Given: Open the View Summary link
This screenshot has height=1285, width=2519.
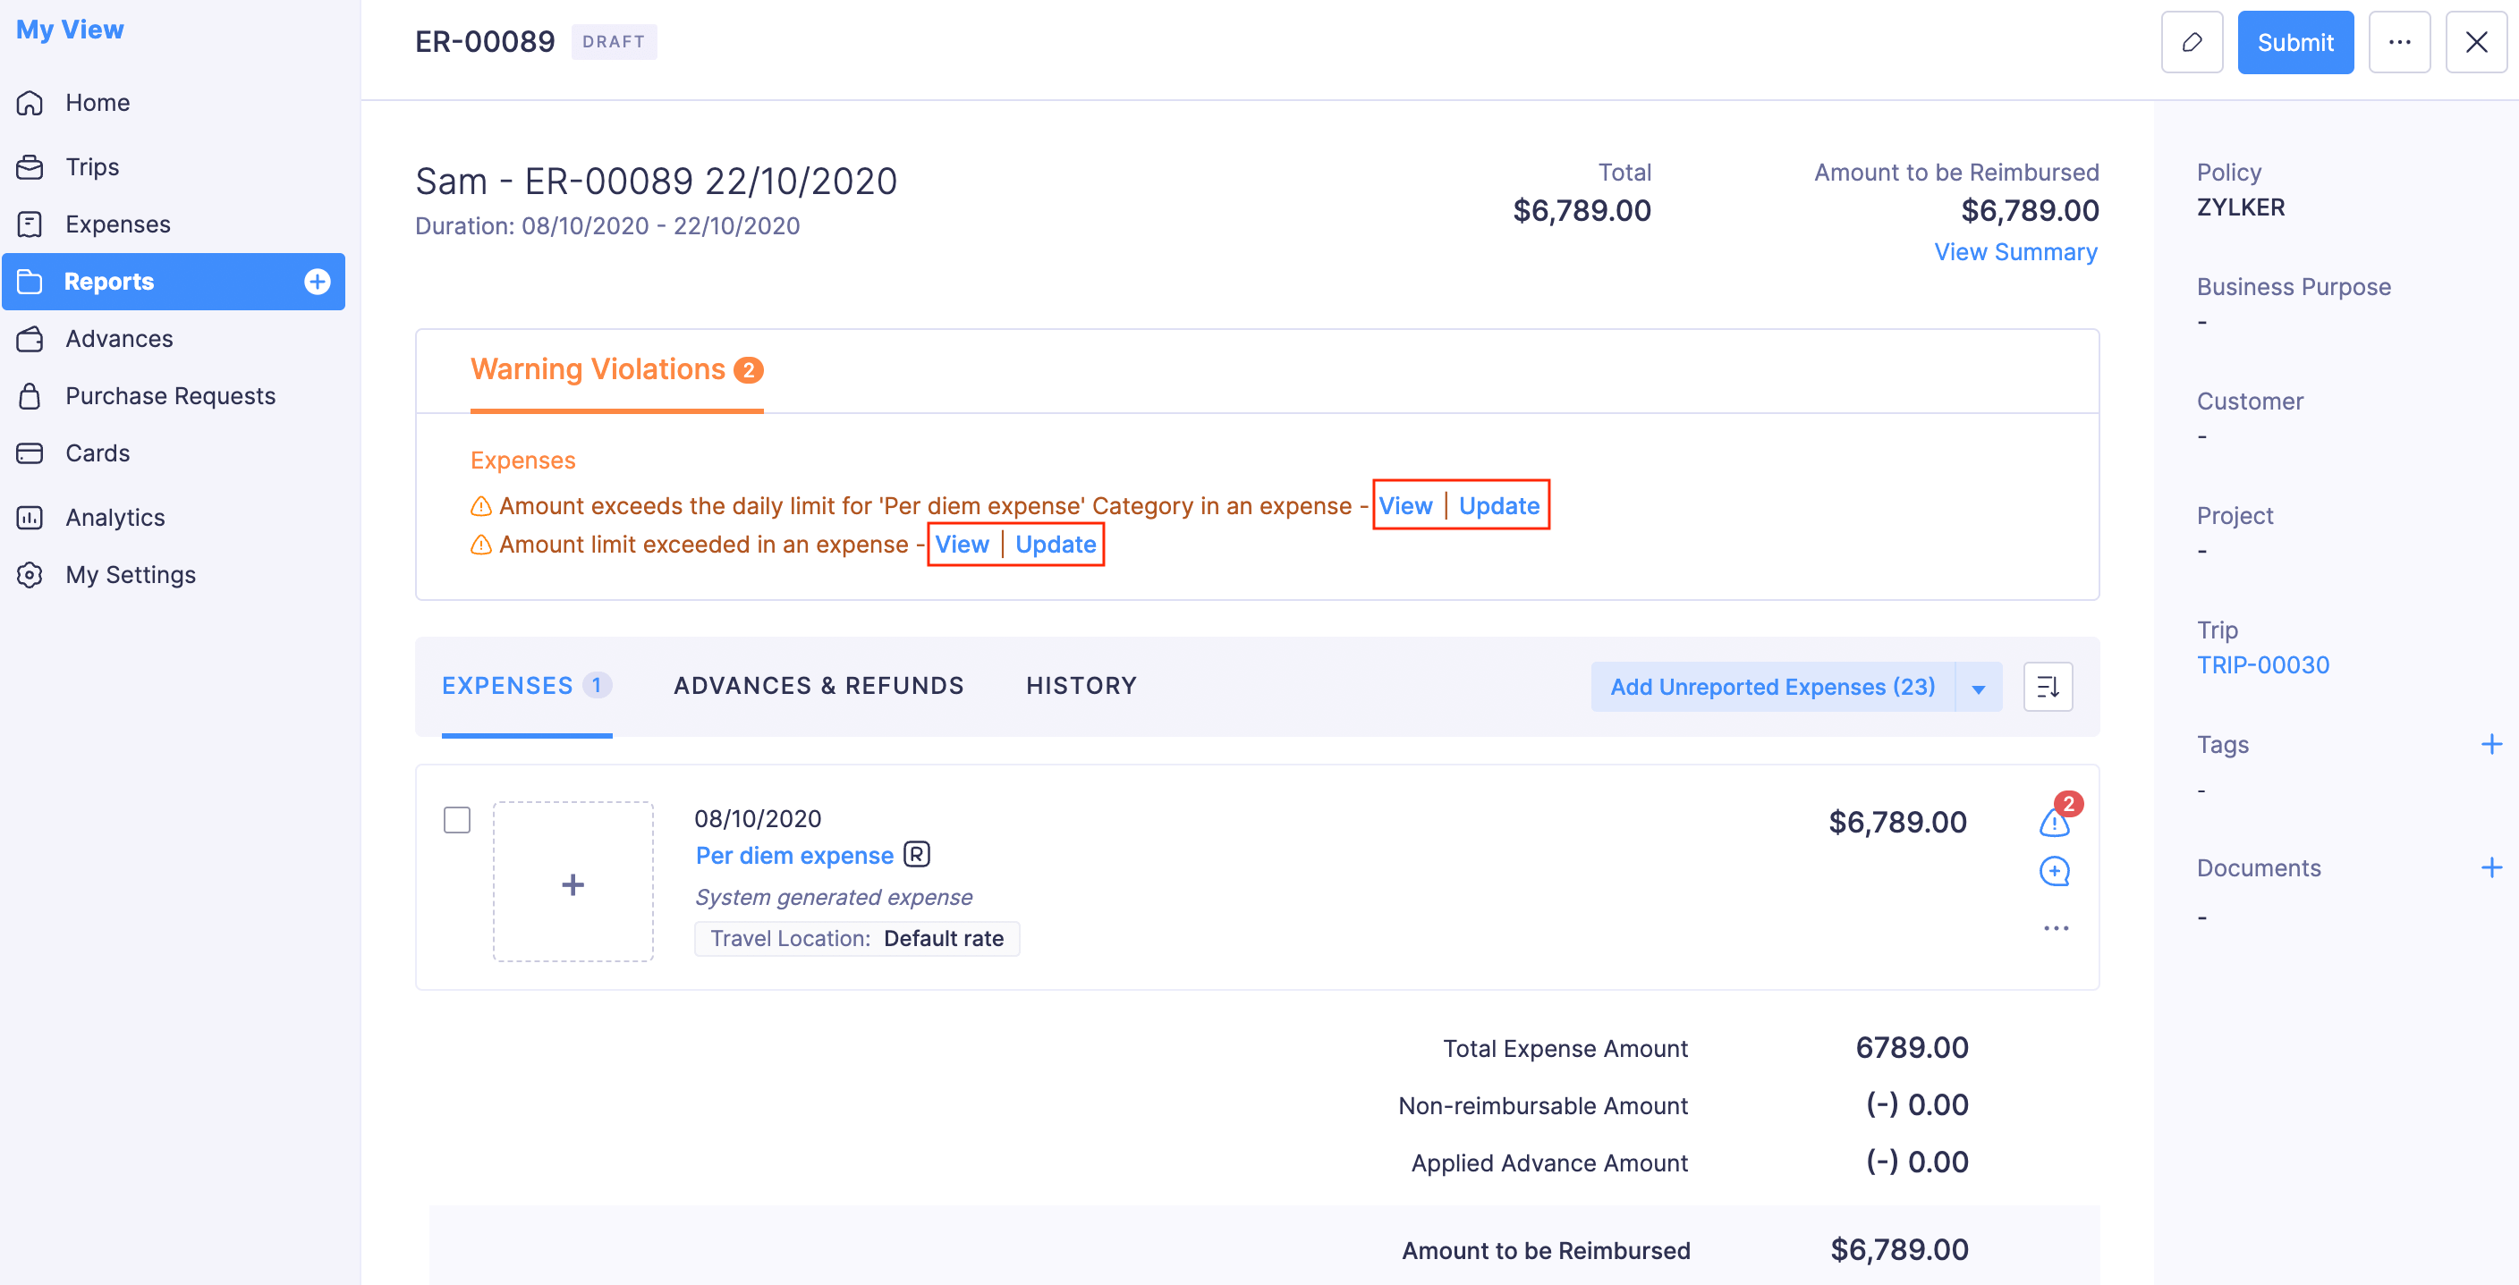Looking at the screenshot, I should [2014, 252].
